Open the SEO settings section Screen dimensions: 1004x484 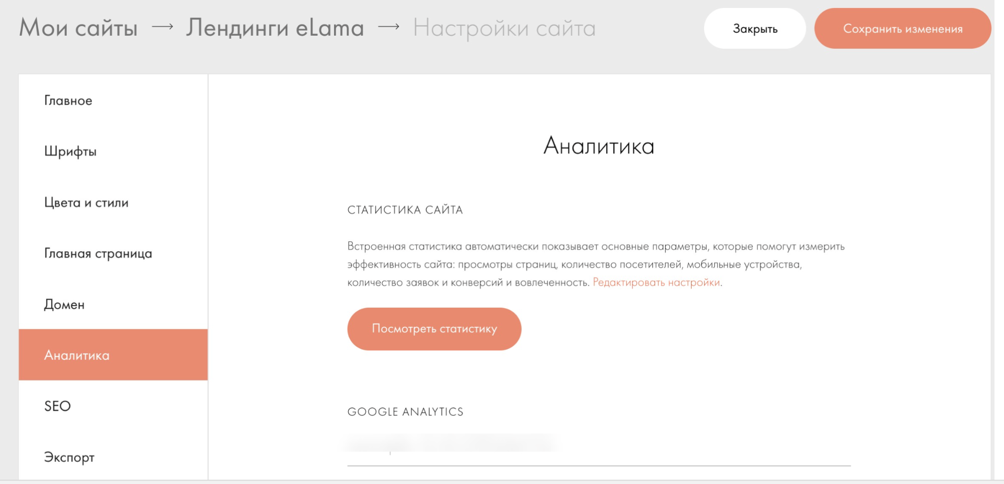(x=57, y=406)
